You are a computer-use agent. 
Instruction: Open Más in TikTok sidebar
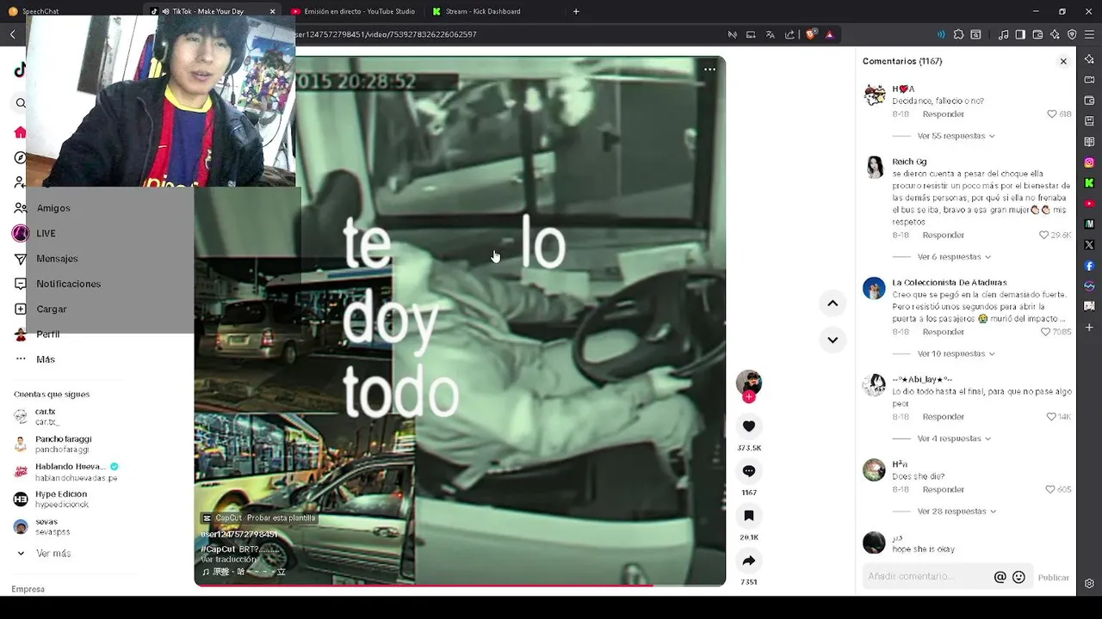pyautogui.click(x=45, y=359)
